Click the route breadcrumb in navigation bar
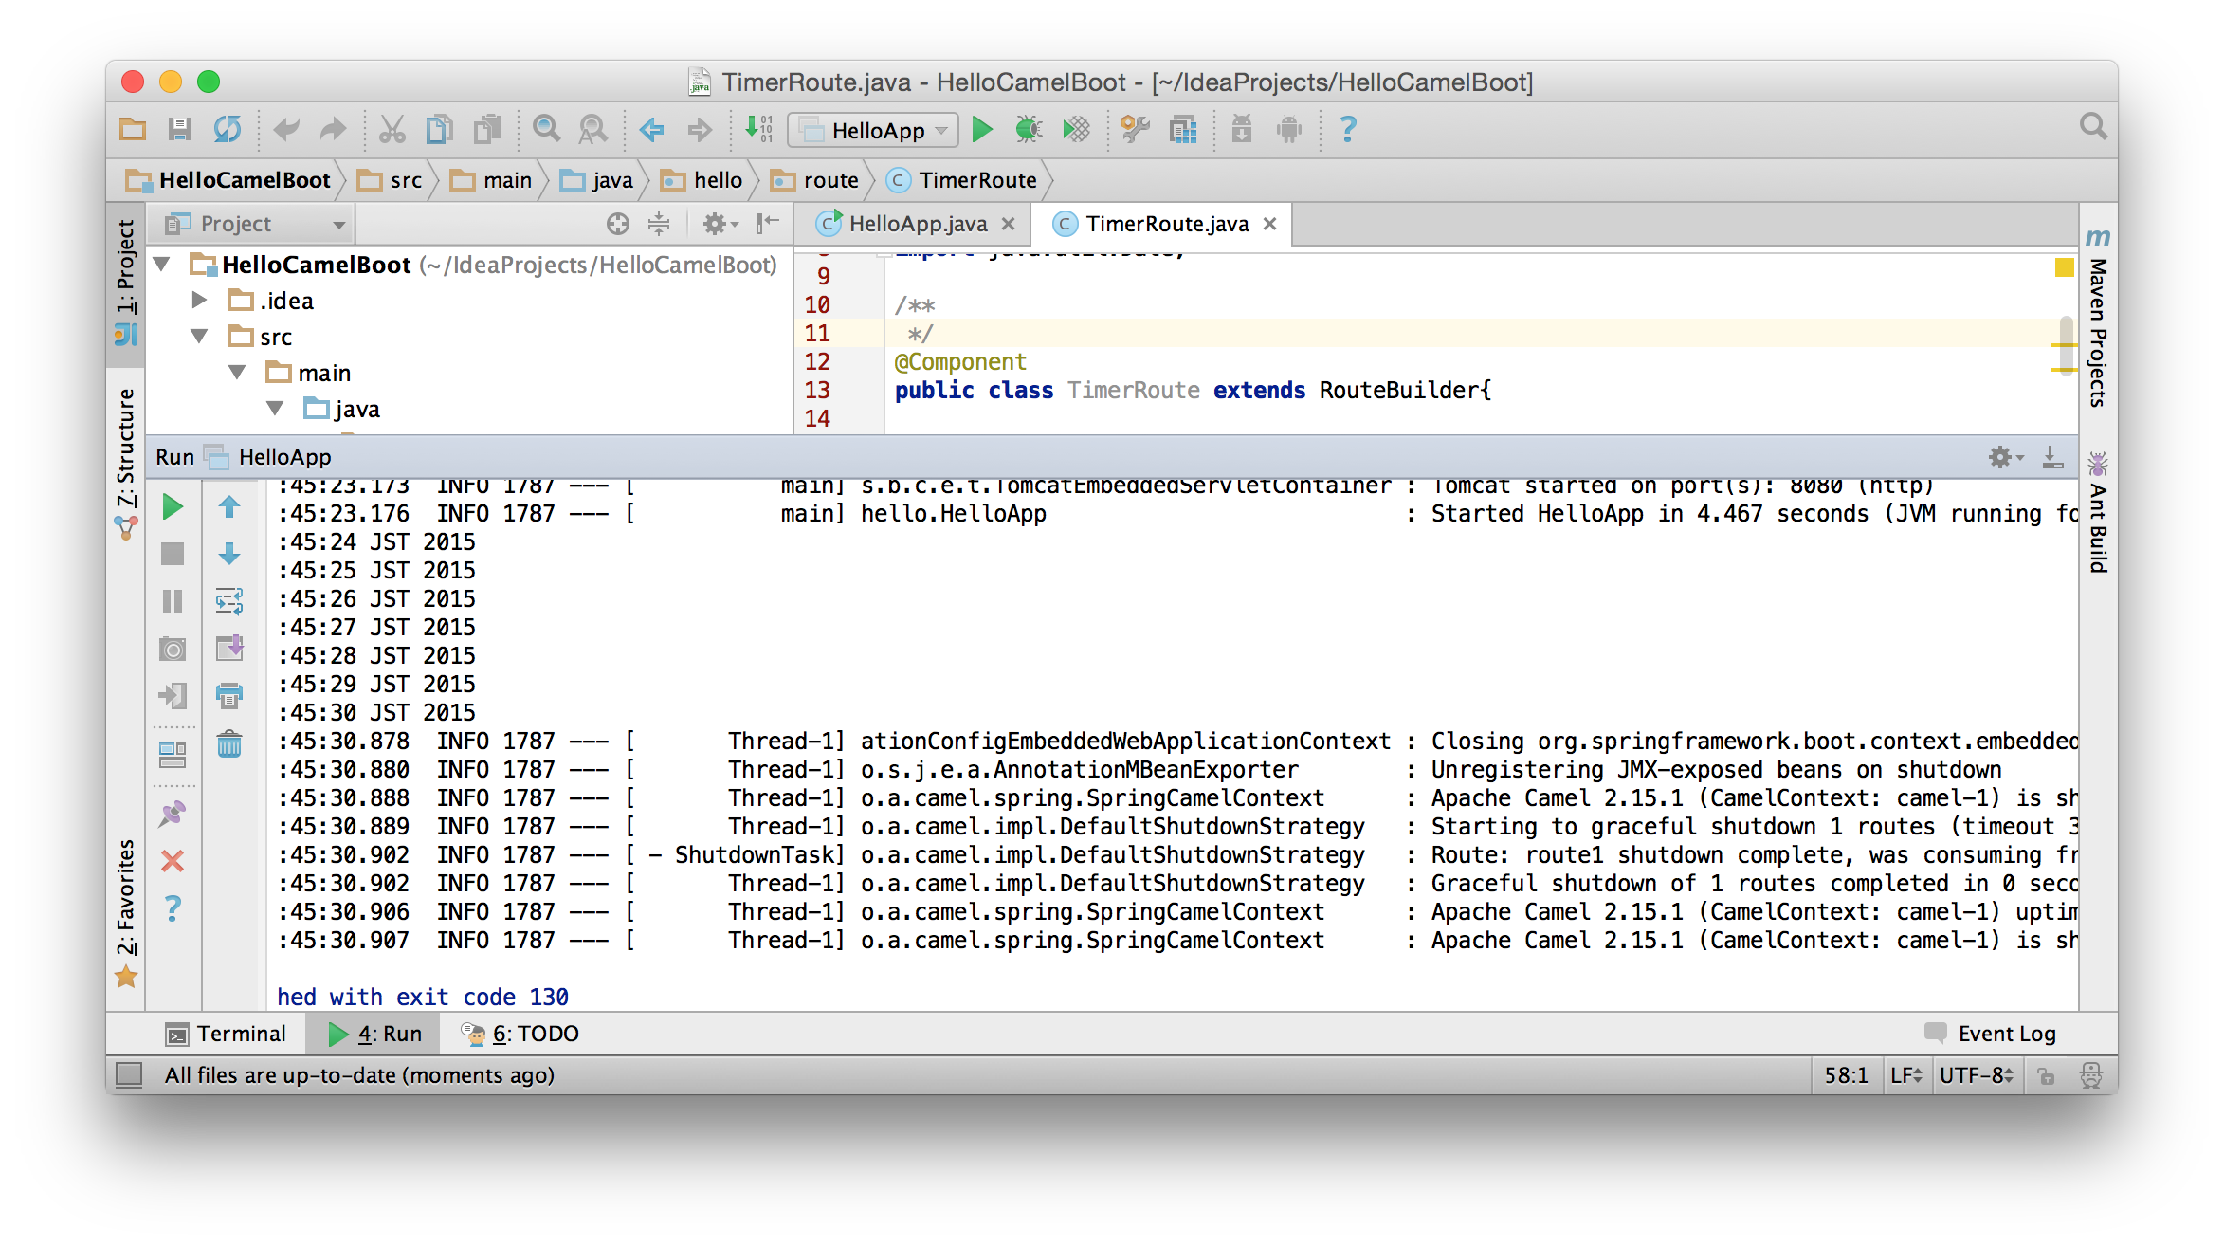Image resolution: width=2224 pixels, height=1246 pixels. click(x=829, y=180)
